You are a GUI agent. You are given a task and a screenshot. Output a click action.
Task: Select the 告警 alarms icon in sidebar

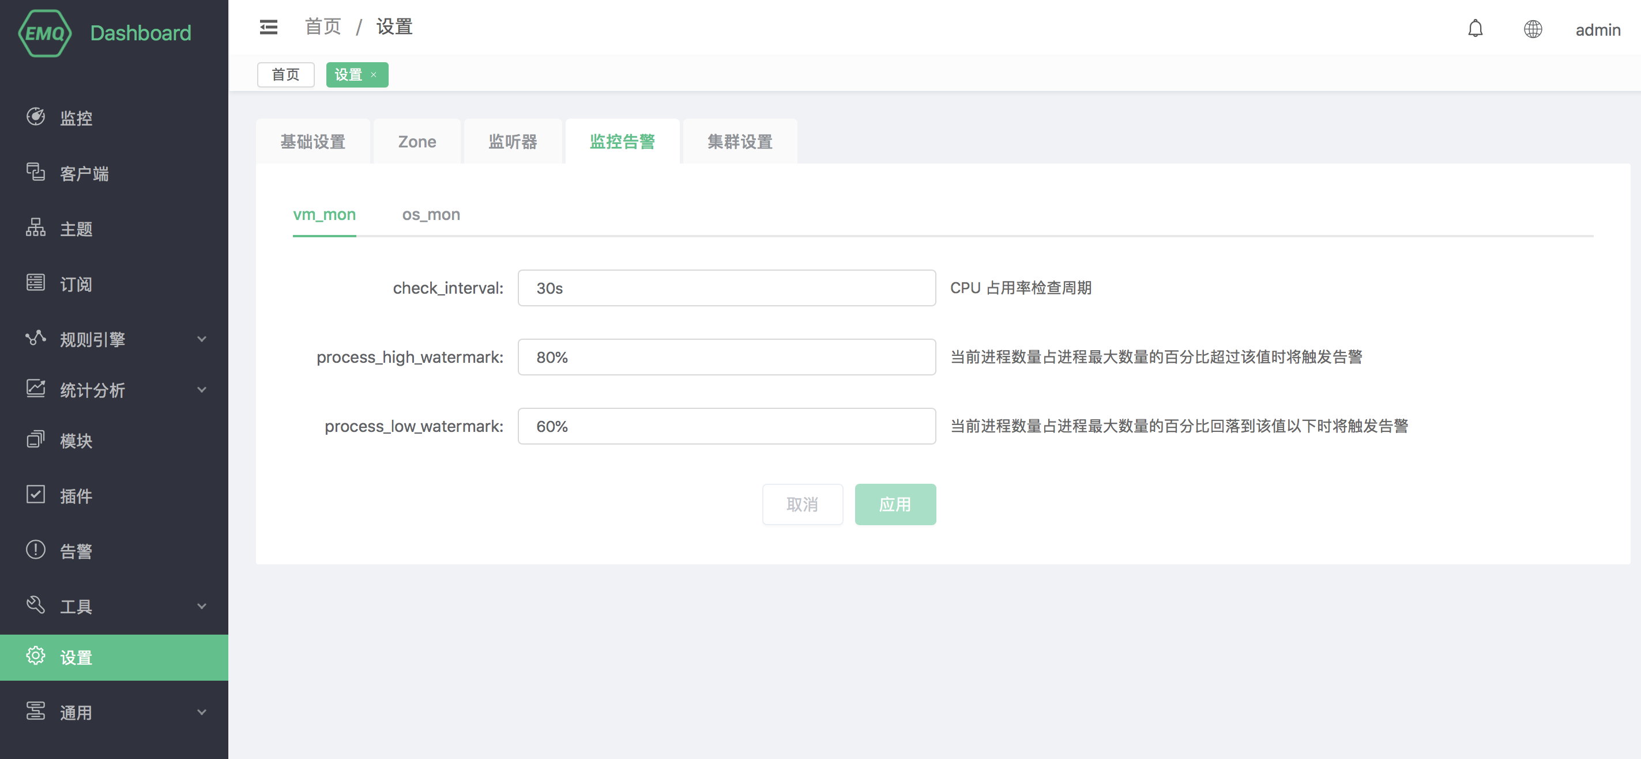[36, 551]
